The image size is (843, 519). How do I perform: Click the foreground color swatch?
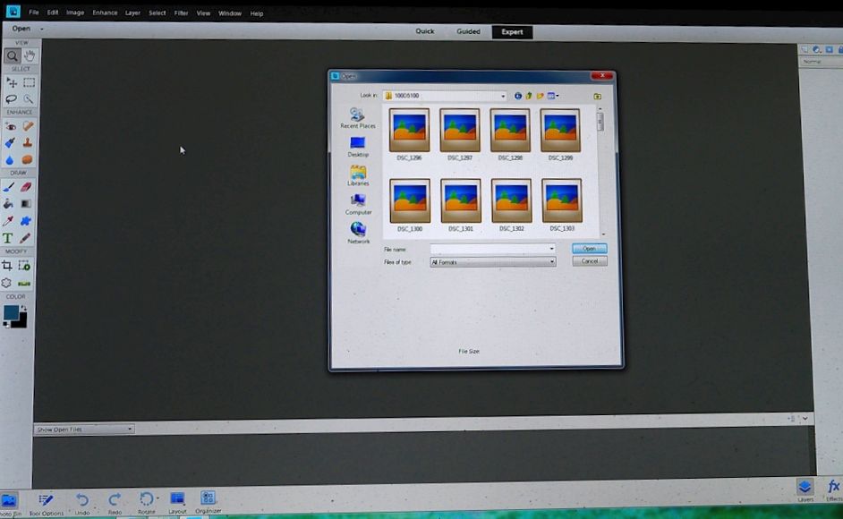coord(12,312)
